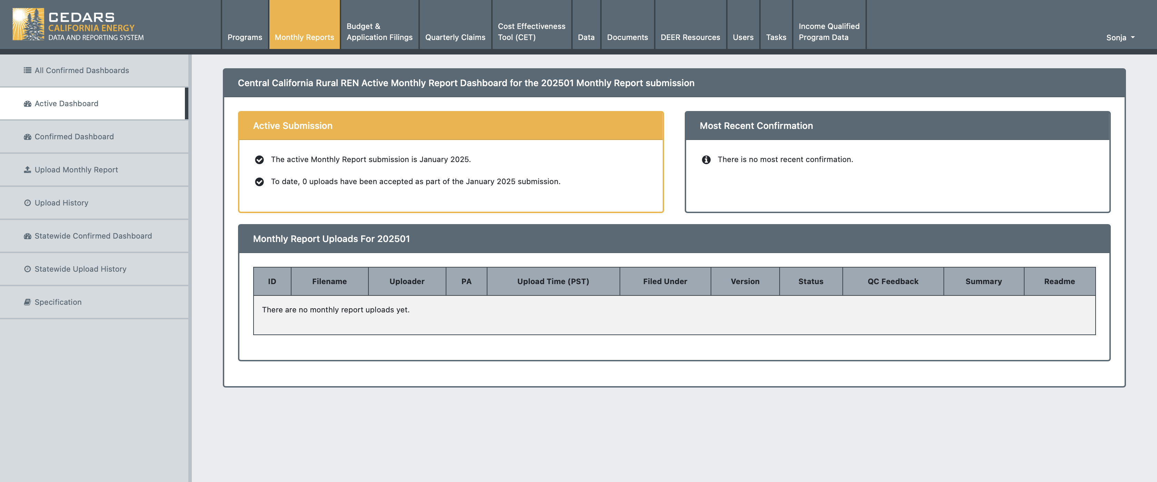This screenshot has width=1157, height=482.
Task: Switch to Quarterly Claims tab
Action: tap(455, 38)
